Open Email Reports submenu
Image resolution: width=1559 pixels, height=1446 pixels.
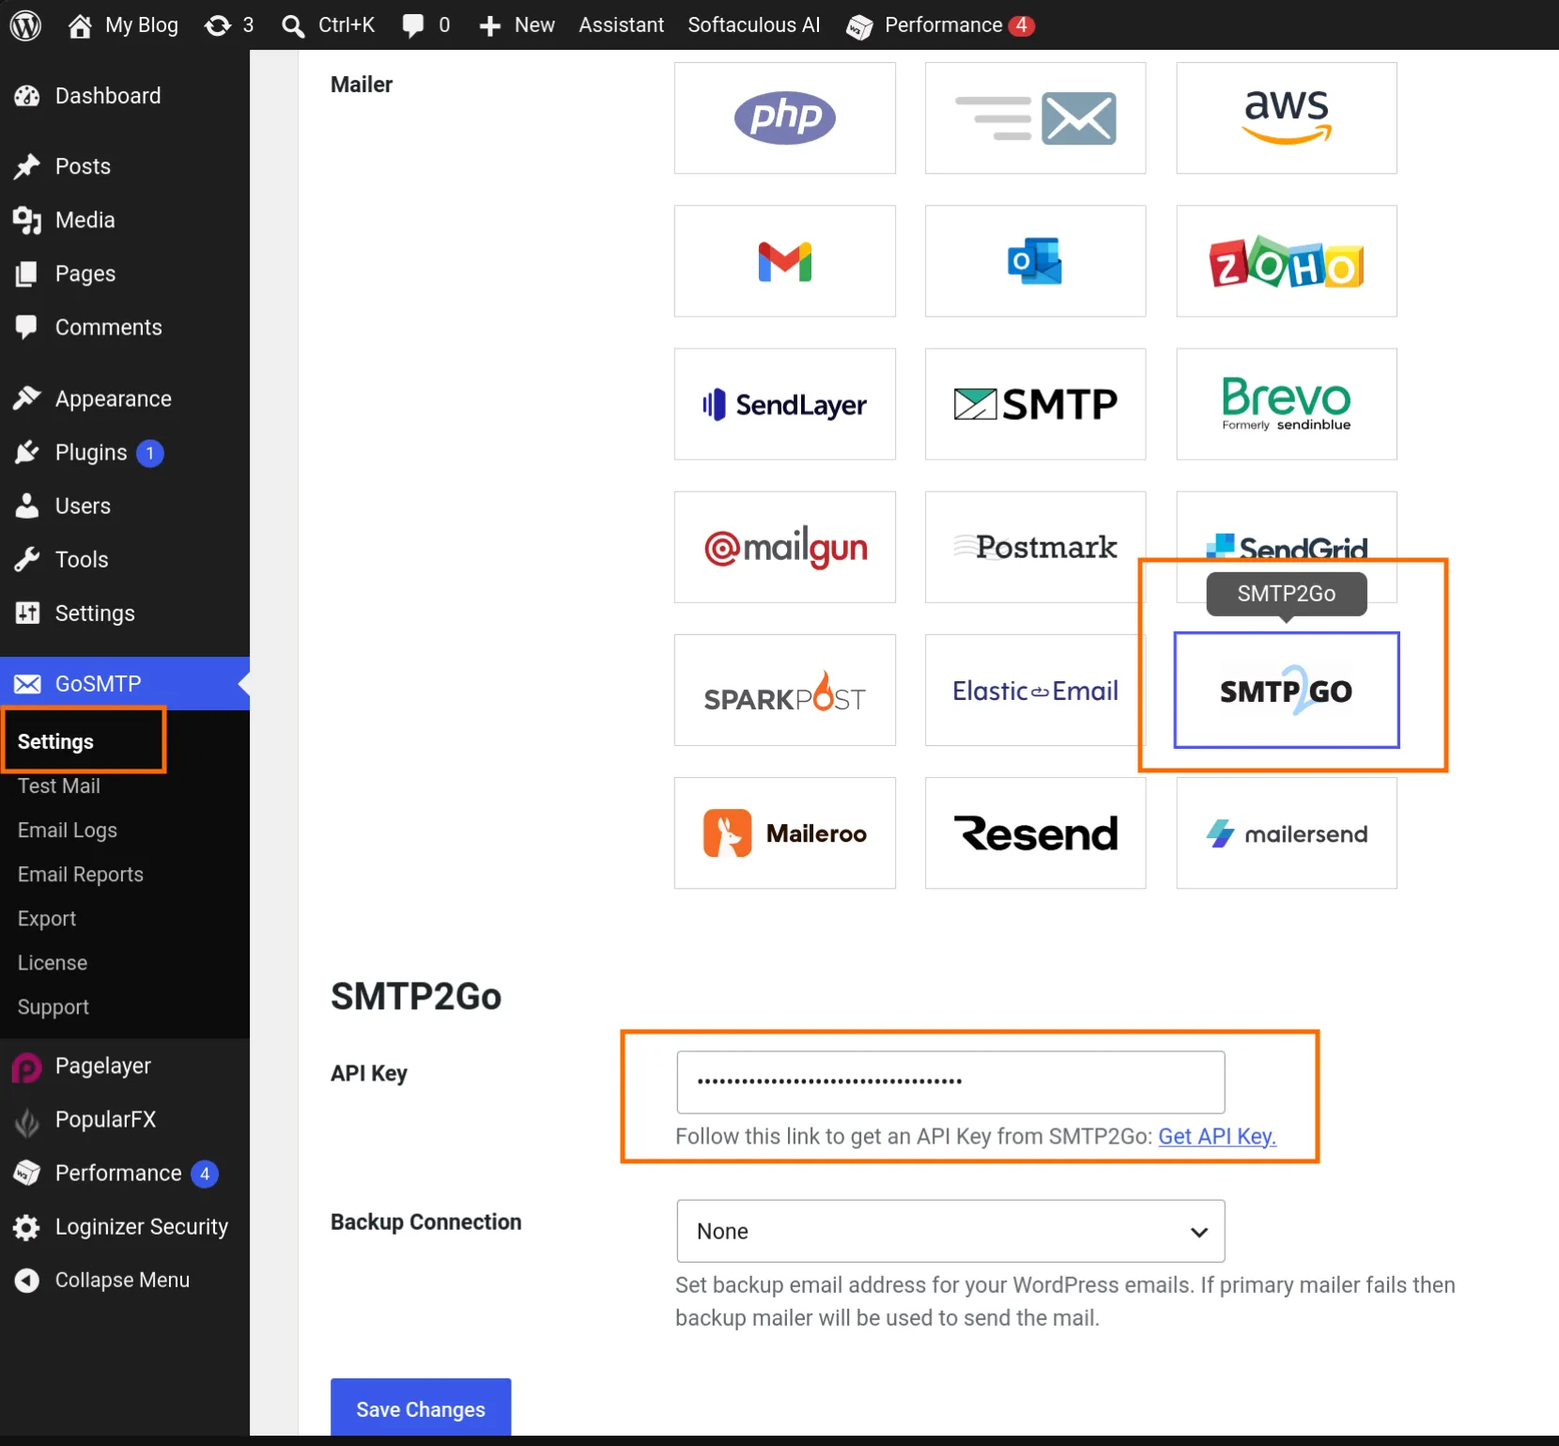[x=80, y=874]
